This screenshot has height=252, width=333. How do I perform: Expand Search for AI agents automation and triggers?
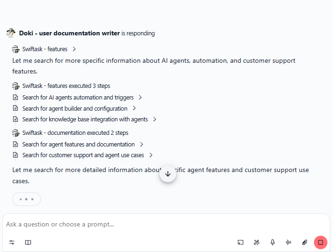140,98
